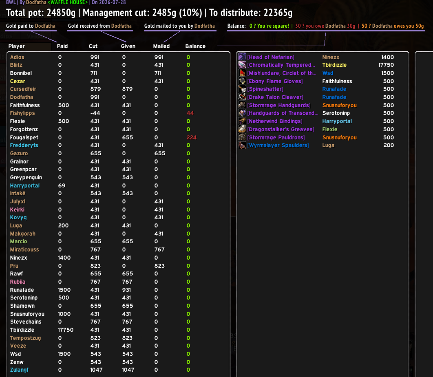
Task: Click the Given column header
Action: pos(128,46)
